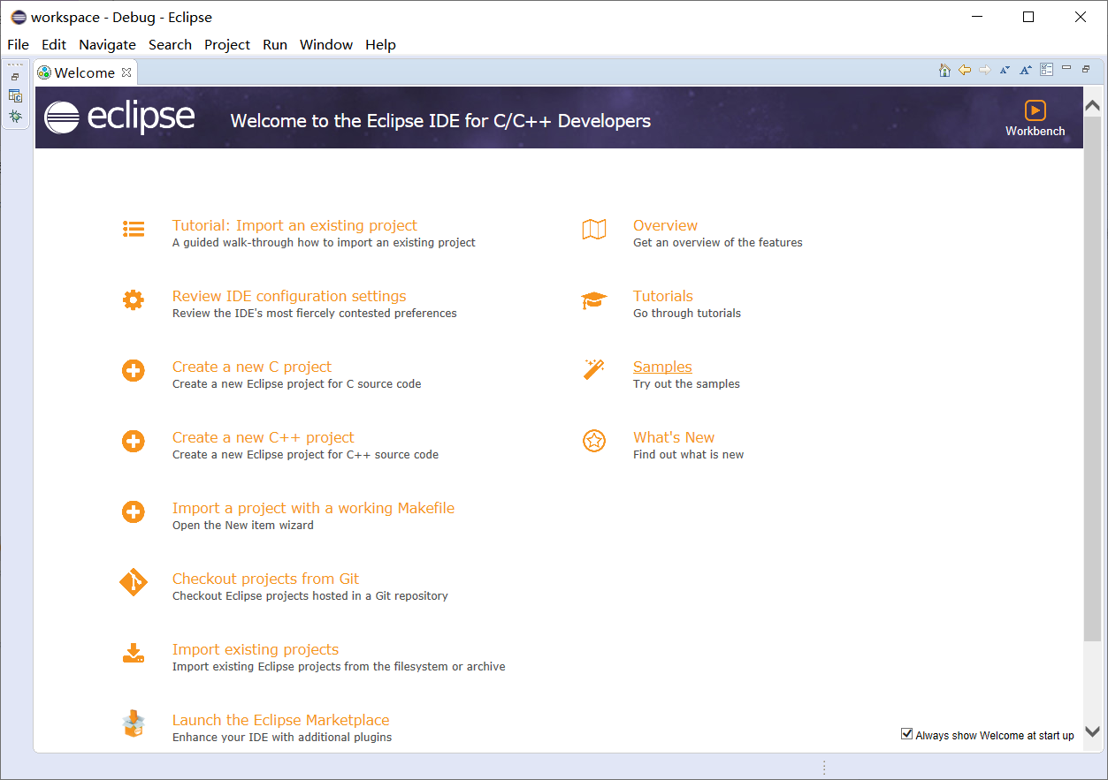Open the C/C++ perspective from the sidebar
Screen dimensions: 1108x780
tap(15, 96)
